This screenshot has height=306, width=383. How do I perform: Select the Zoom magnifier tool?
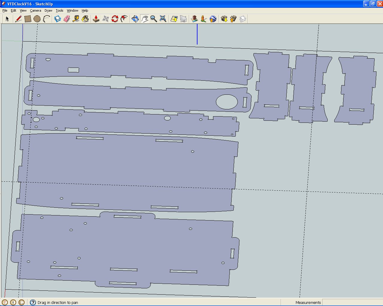[154, 19]
